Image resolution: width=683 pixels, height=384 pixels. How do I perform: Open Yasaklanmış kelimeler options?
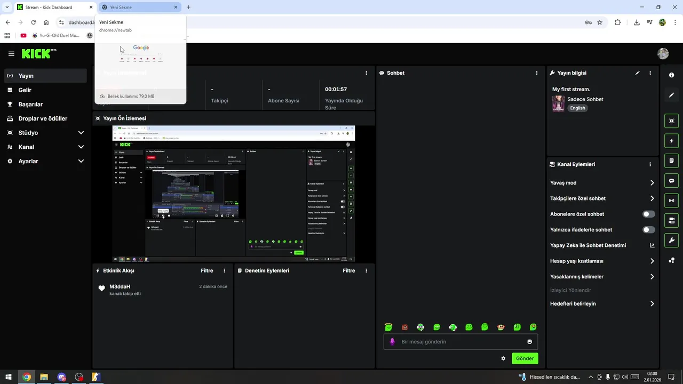[602, 277]
